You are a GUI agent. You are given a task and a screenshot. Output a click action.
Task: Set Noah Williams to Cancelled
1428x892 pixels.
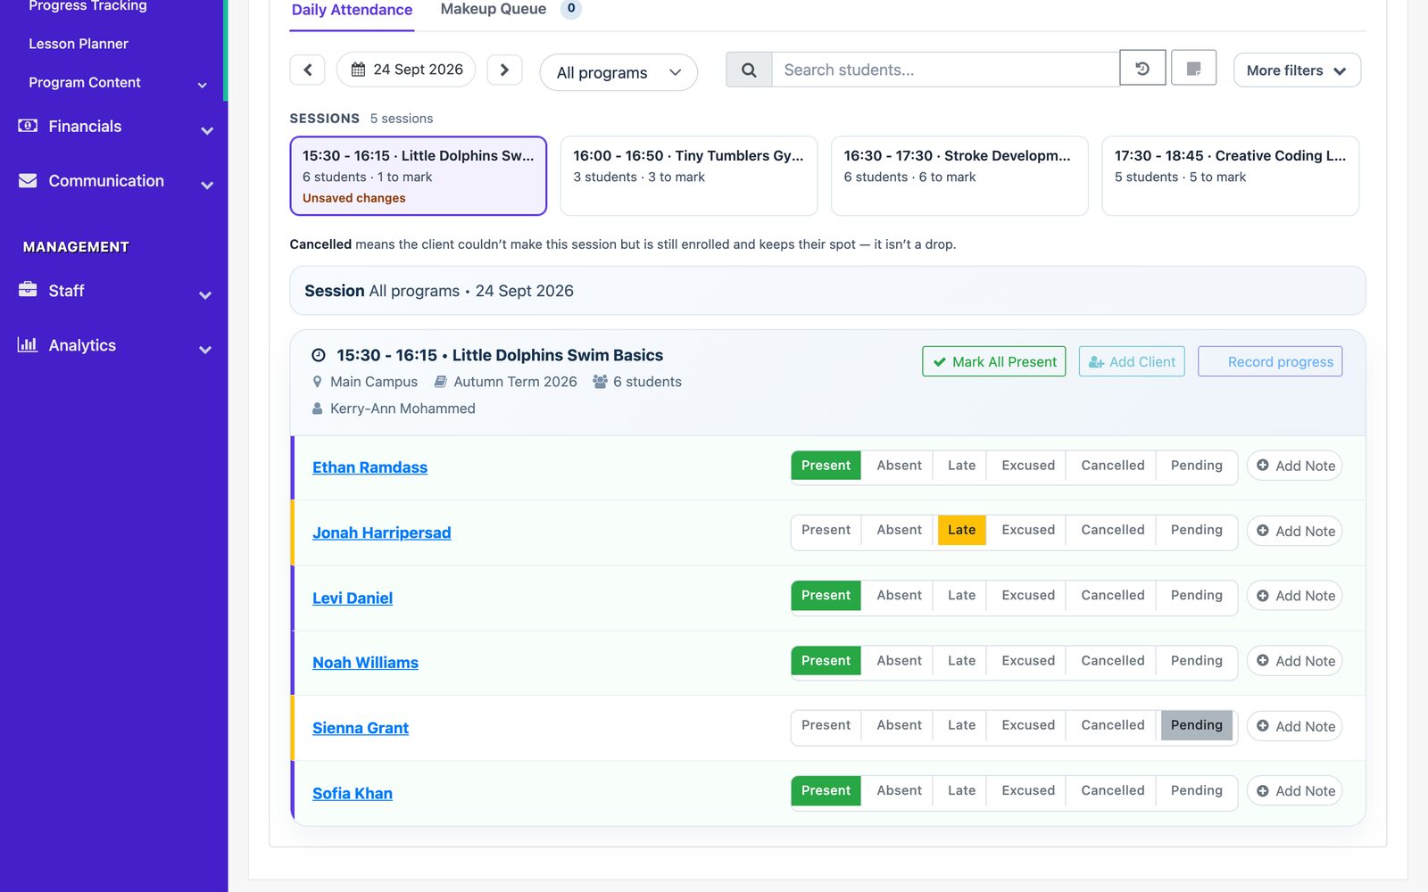[1112, 660]
